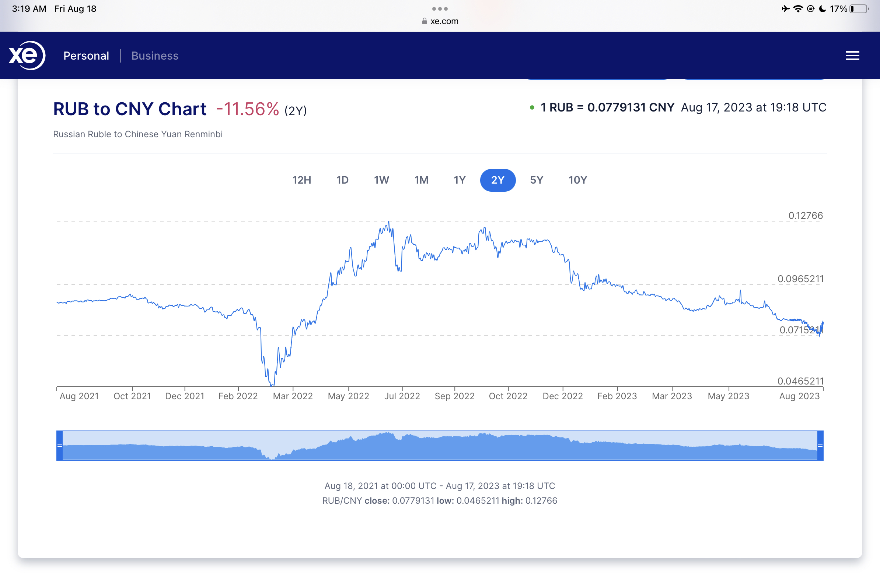Select the 1W time range

[381, 180]
